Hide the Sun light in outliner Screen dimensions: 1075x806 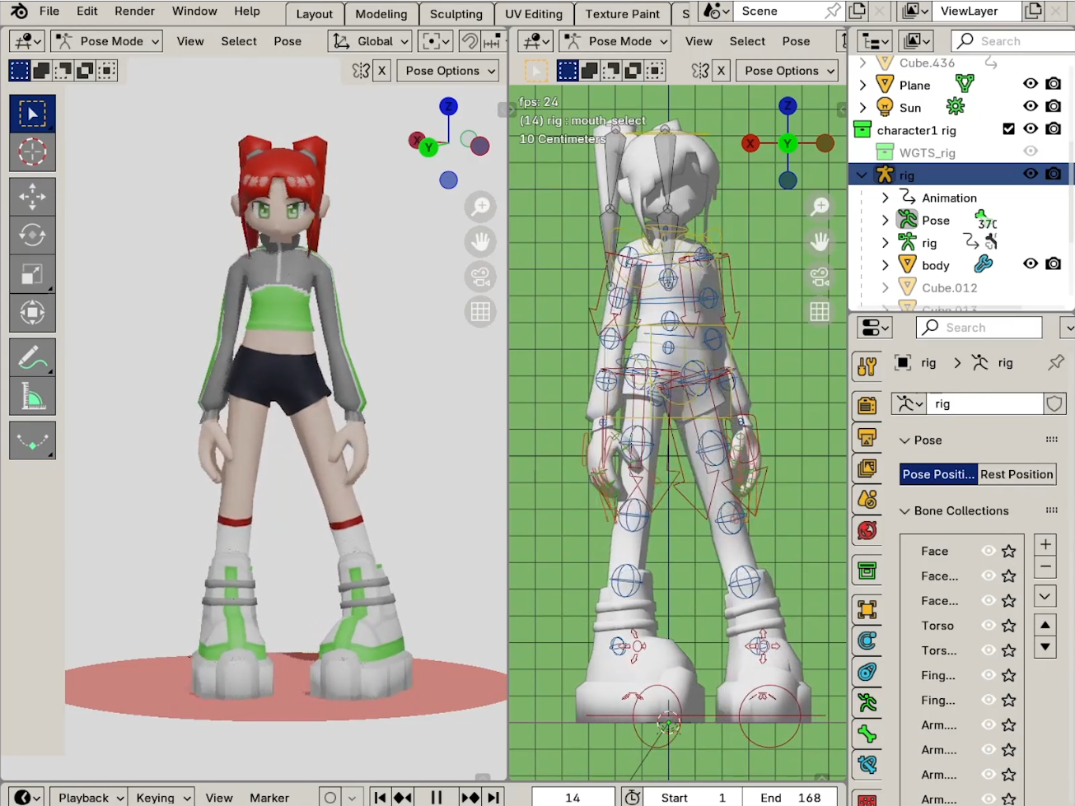pyautogui.click(x=1030, y=107)
